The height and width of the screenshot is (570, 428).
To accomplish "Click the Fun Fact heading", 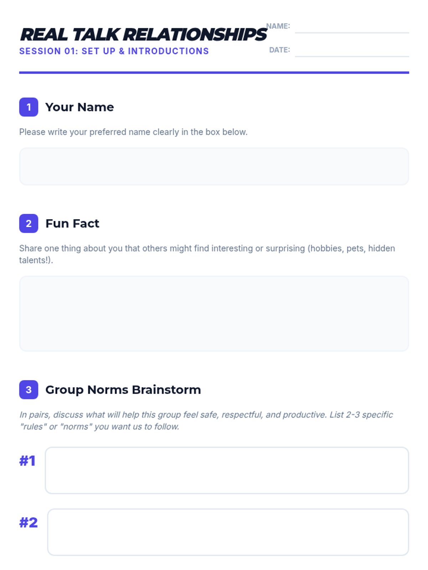I will click(x=72, y=224).
